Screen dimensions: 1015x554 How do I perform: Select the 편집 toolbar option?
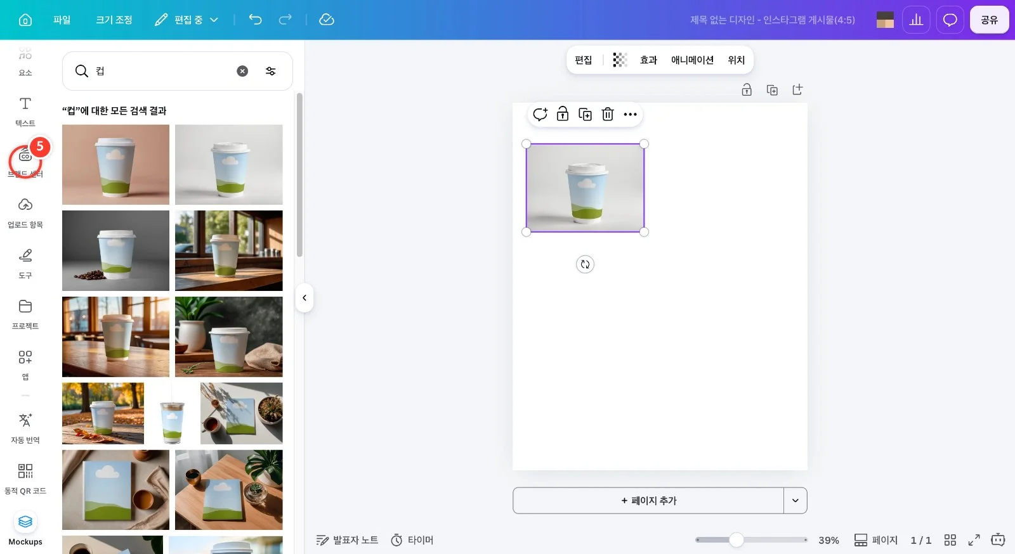[584, 60]
